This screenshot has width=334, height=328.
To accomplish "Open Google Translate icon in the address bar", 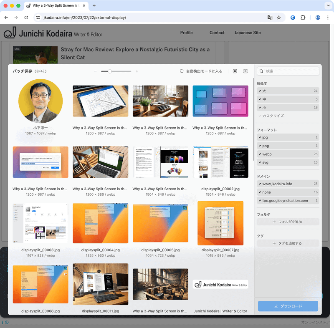I will pos(270,18).
